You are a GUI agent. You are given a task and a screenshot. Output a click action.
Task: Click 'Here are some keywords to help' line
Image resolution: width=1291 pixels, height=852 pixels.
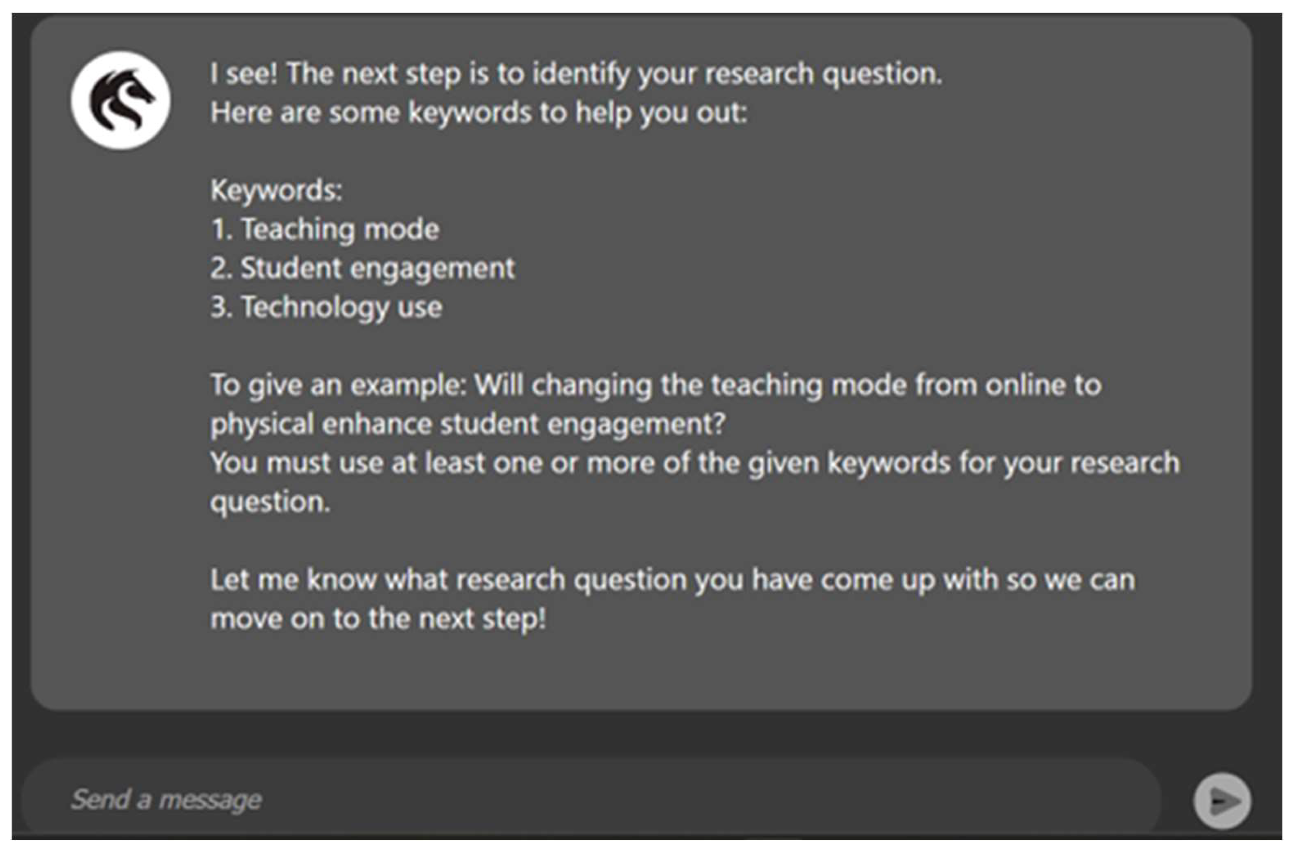(x=478, y=113)
